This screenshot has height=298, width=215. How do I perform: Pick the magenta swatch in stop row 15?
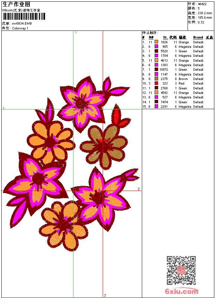pos(156,106)
